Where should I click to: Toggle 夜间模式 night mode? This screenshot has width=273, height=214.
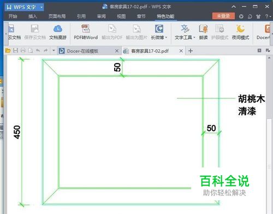click(x=240, y=32)
